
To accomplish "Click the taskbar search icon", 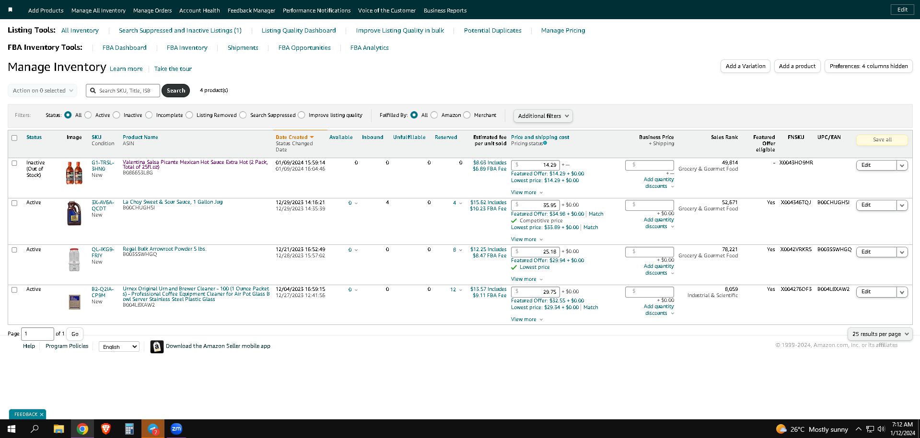I will [35, 429].
